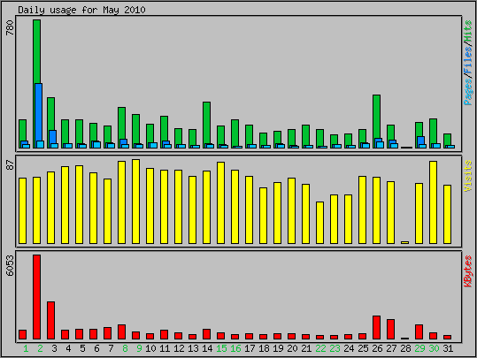Click the red KBytes bar for day 26
The image size is (477, 358).
(x=376, y=327)
